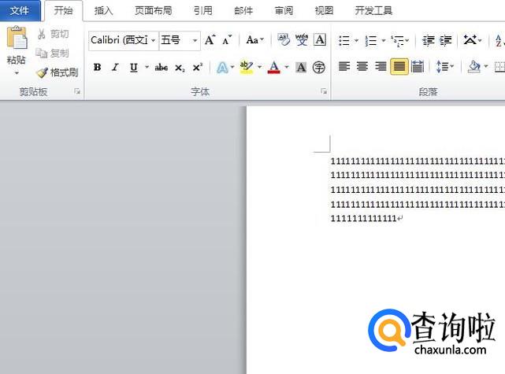505x374 pixels.
Task: Click the bullet list icon
Action: [344, 41]
